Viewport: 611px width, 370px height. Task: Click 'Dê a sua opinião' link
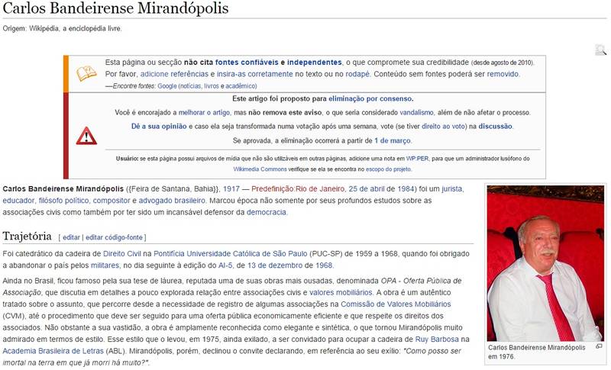(159, 127)
